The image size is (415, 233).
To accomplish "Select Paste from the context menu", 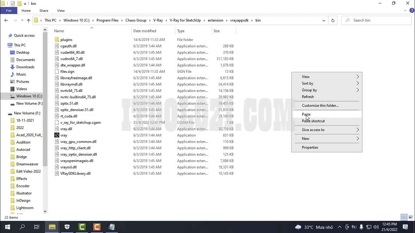I will click(x=306, y=114).
